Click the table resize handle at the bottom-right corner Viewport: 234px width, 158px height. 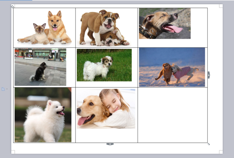tap(209, 144)
